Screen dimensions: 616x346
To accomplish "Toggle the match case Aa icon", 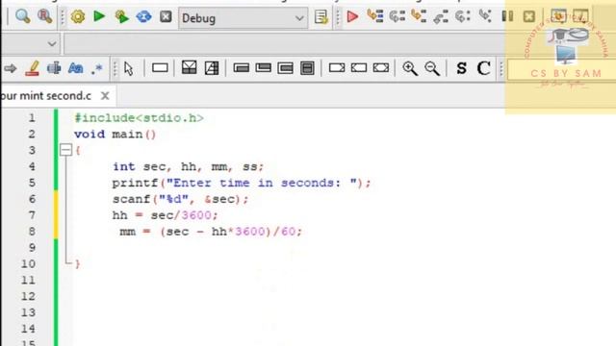I will [x=75, y=68].
